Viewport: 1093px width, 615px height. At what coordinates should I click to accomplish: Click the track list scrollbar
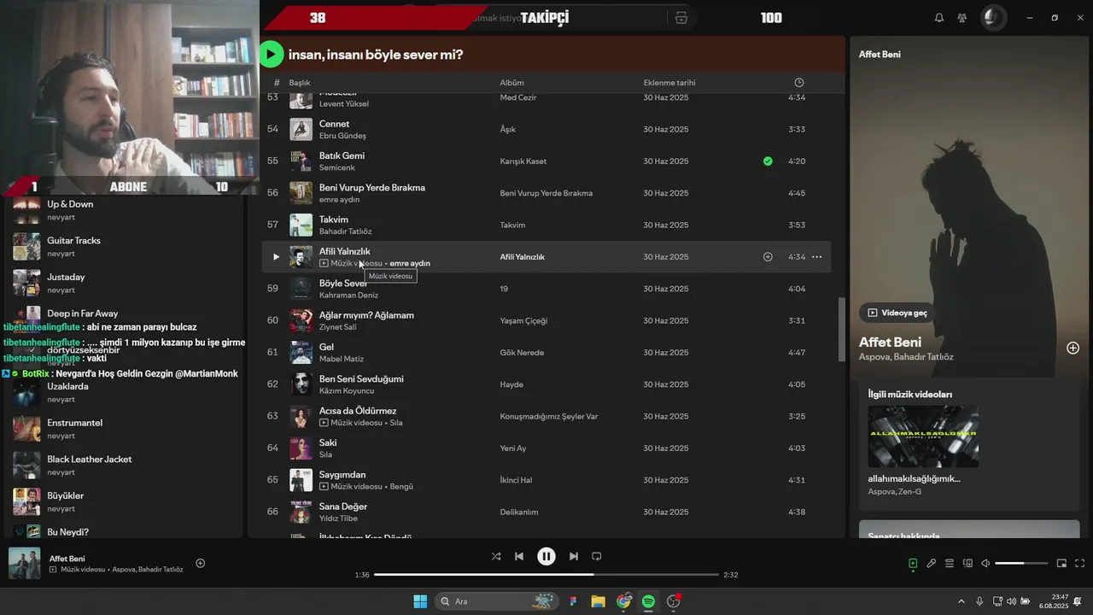pyautogui.click(x=840, y=329)
